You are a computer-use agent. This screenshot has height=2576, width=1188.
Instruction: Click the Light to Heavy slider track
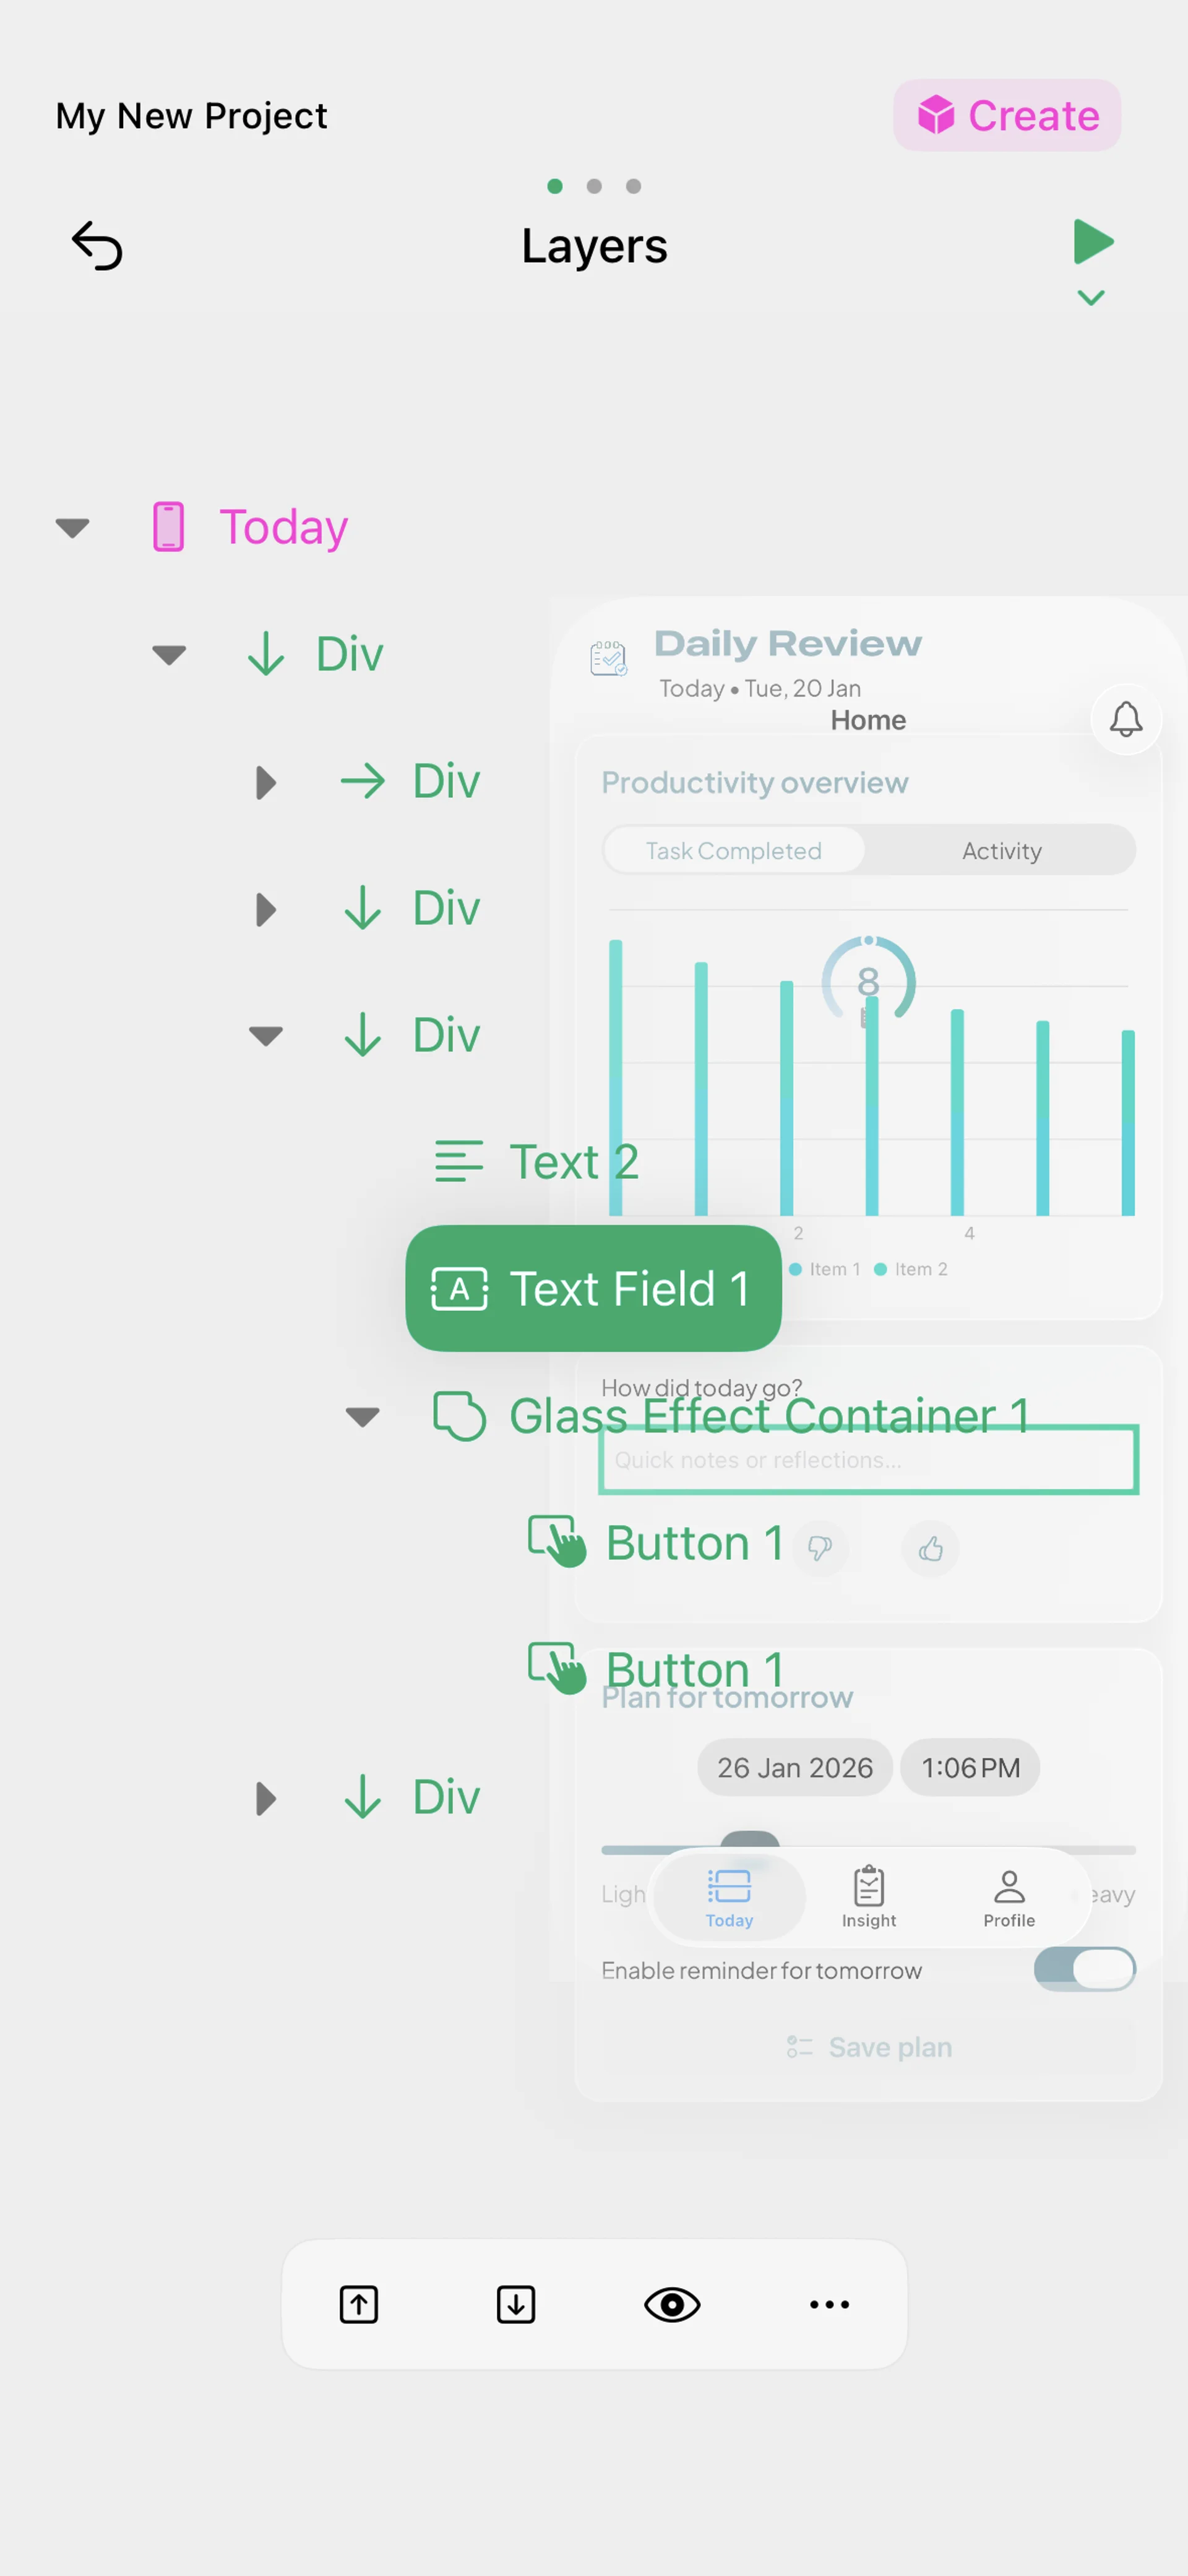(868, 1849)
